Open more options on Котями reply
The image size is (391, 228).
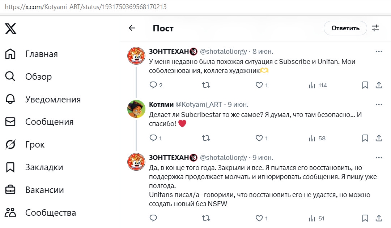[379, 105]
